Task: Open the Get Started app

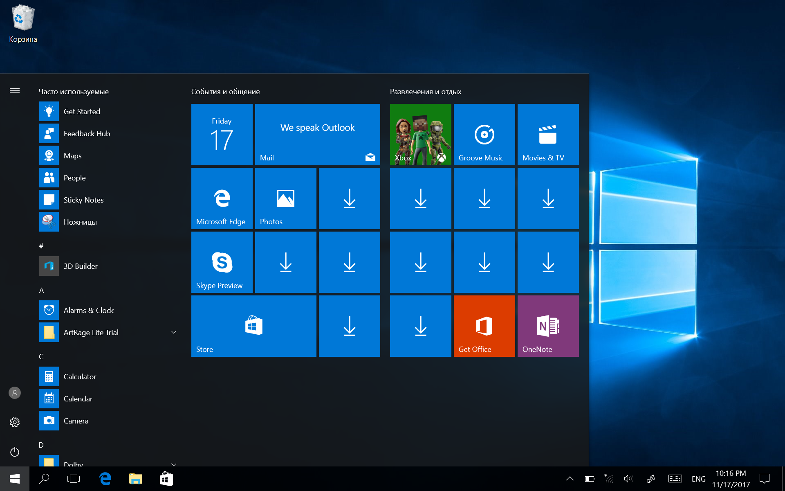Action: (108, 111)
